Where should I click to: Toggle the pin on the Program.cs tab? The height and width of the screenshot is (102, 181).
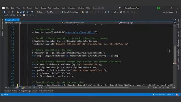click(16, 20)
